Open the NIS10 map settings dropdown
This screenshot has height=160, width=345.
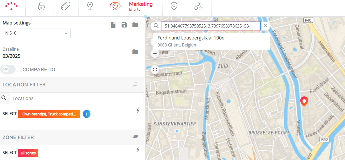tap(36, 33)
